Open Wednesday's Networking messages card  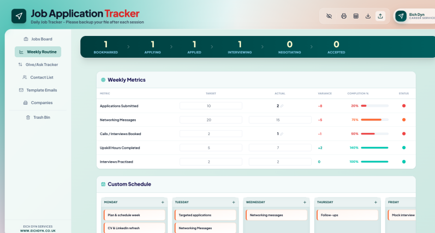(276, 215)
